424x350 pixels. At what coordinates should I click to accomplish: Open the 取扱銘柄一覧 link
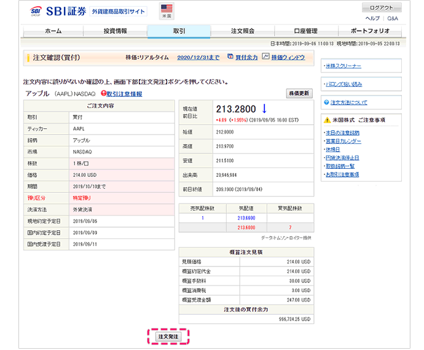click(340, 166)
